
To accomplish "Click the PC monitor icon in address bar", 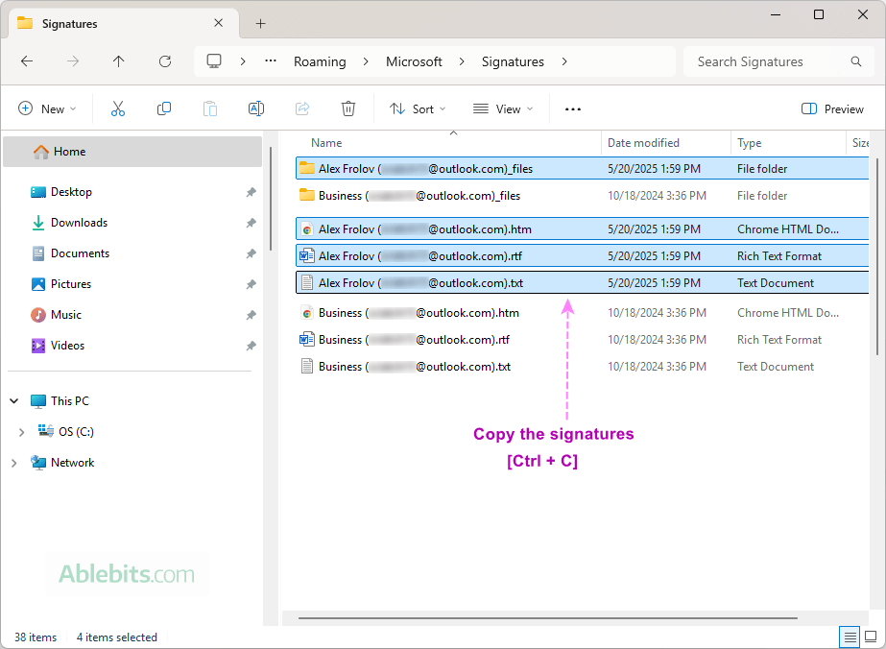I will [x=214, y=61].
